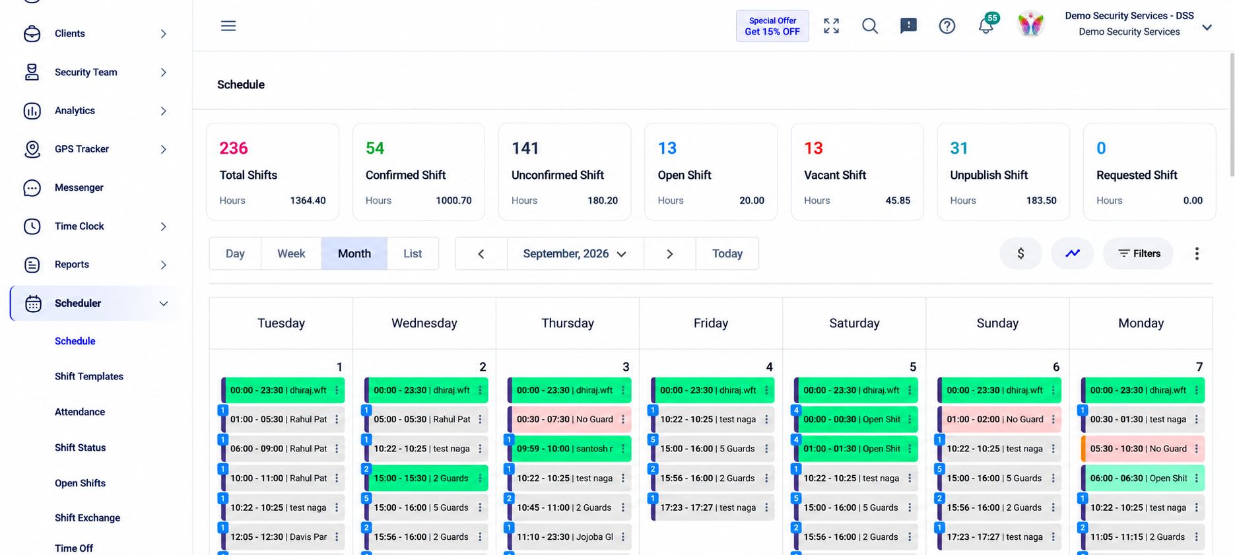
Task: Go to next month arrow
Action: pyautogui.click(x=670, y=253)
